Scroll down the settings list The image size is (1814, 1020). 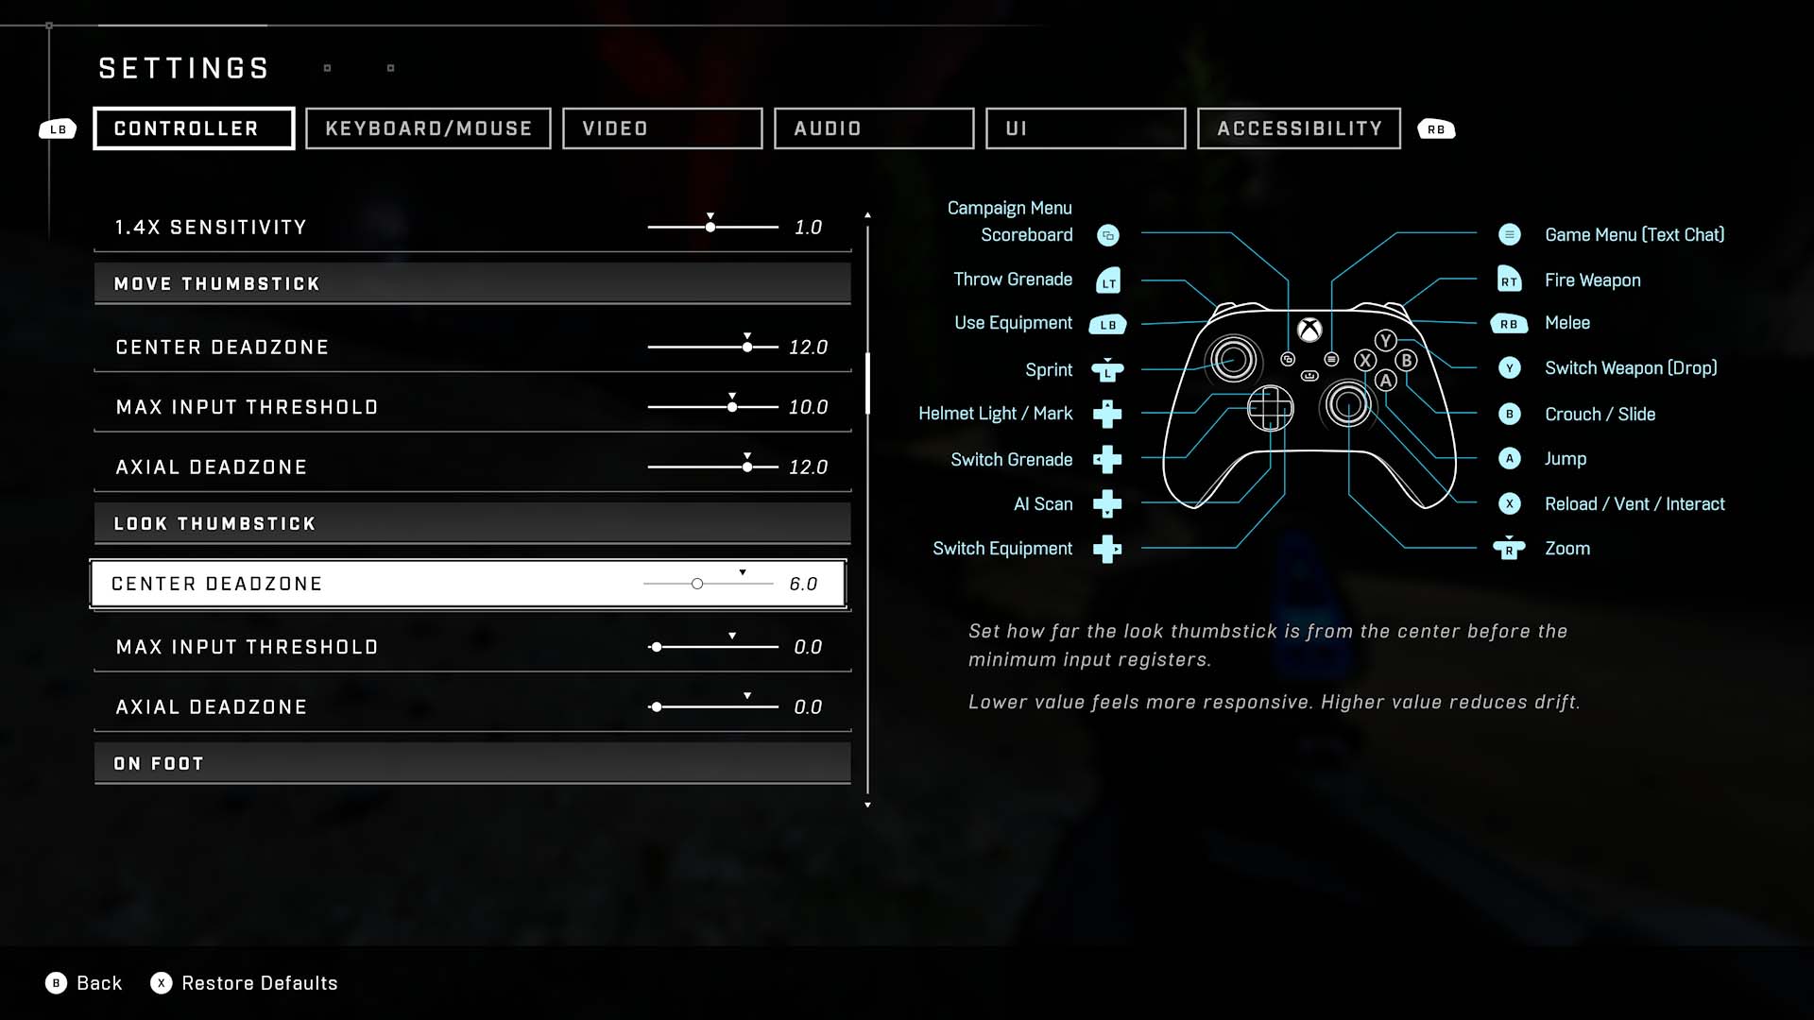(x=868, y=804)
